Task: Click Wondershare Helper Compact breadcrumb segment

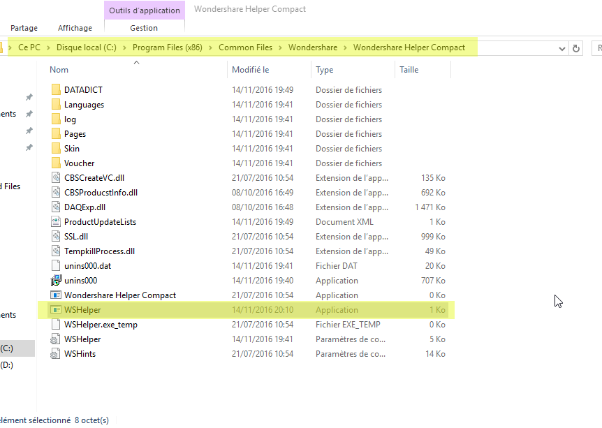Action: 409,47
